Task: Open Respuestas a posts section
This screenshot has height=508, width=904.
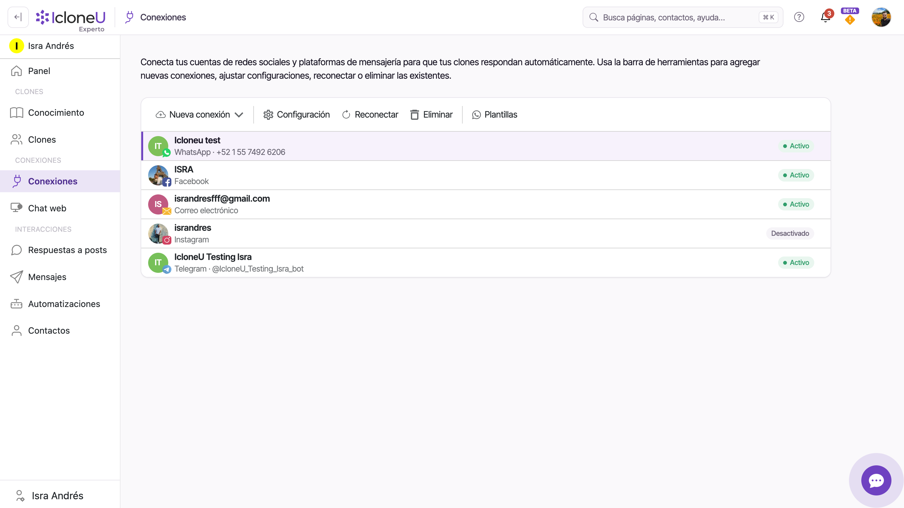Action: tap(60, 250)
